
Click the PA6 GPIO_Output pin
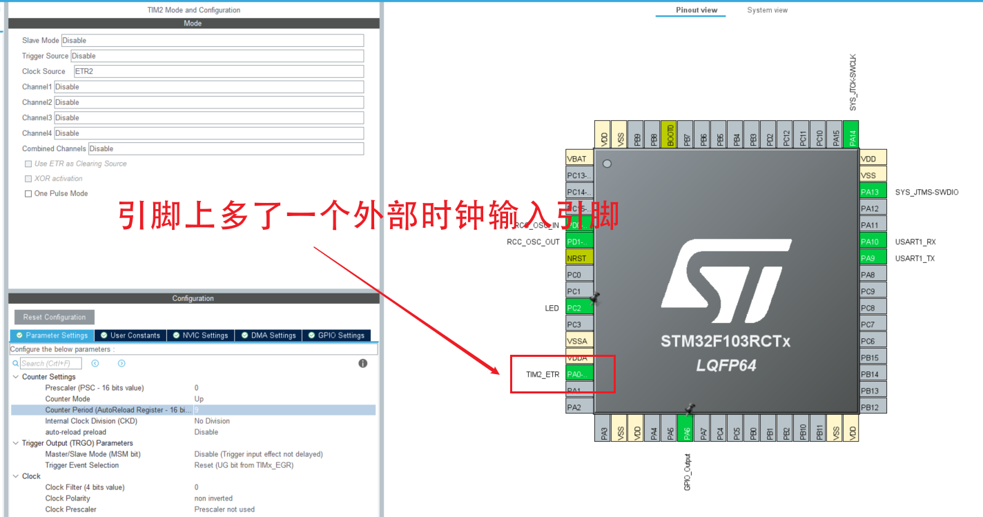click(687, 428)
